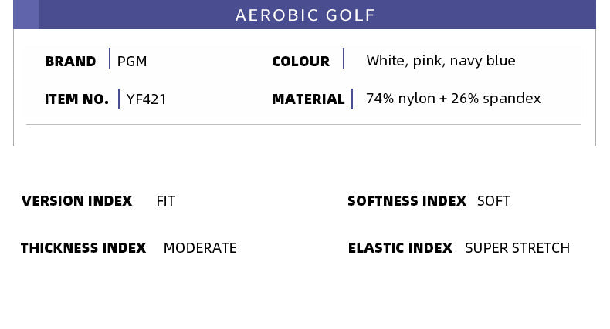Select the ITEM NO. label
Image resolution: width=610 pixels, height=329 pixels.
pos(76,99)
